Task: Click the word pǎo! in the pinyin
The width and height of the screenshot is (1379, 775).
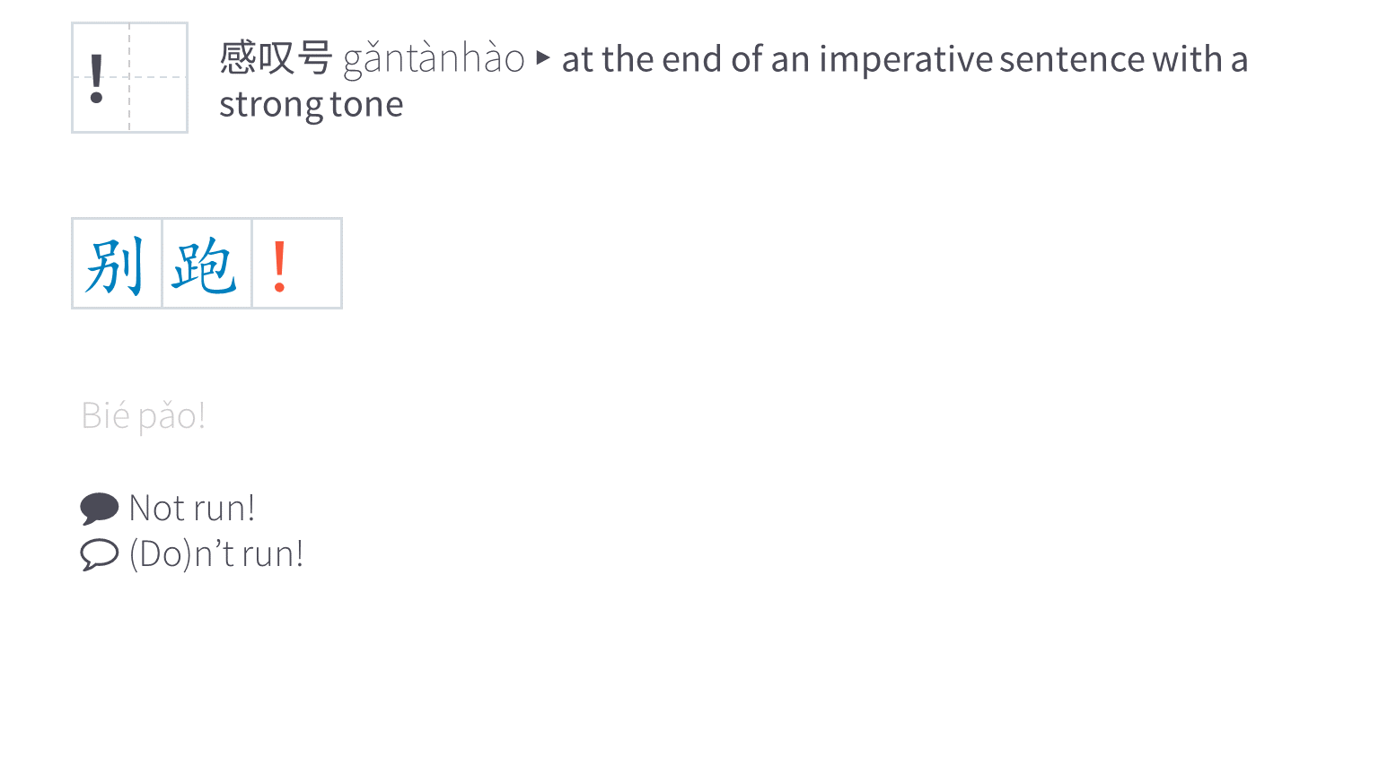Action: click(172, 417)
